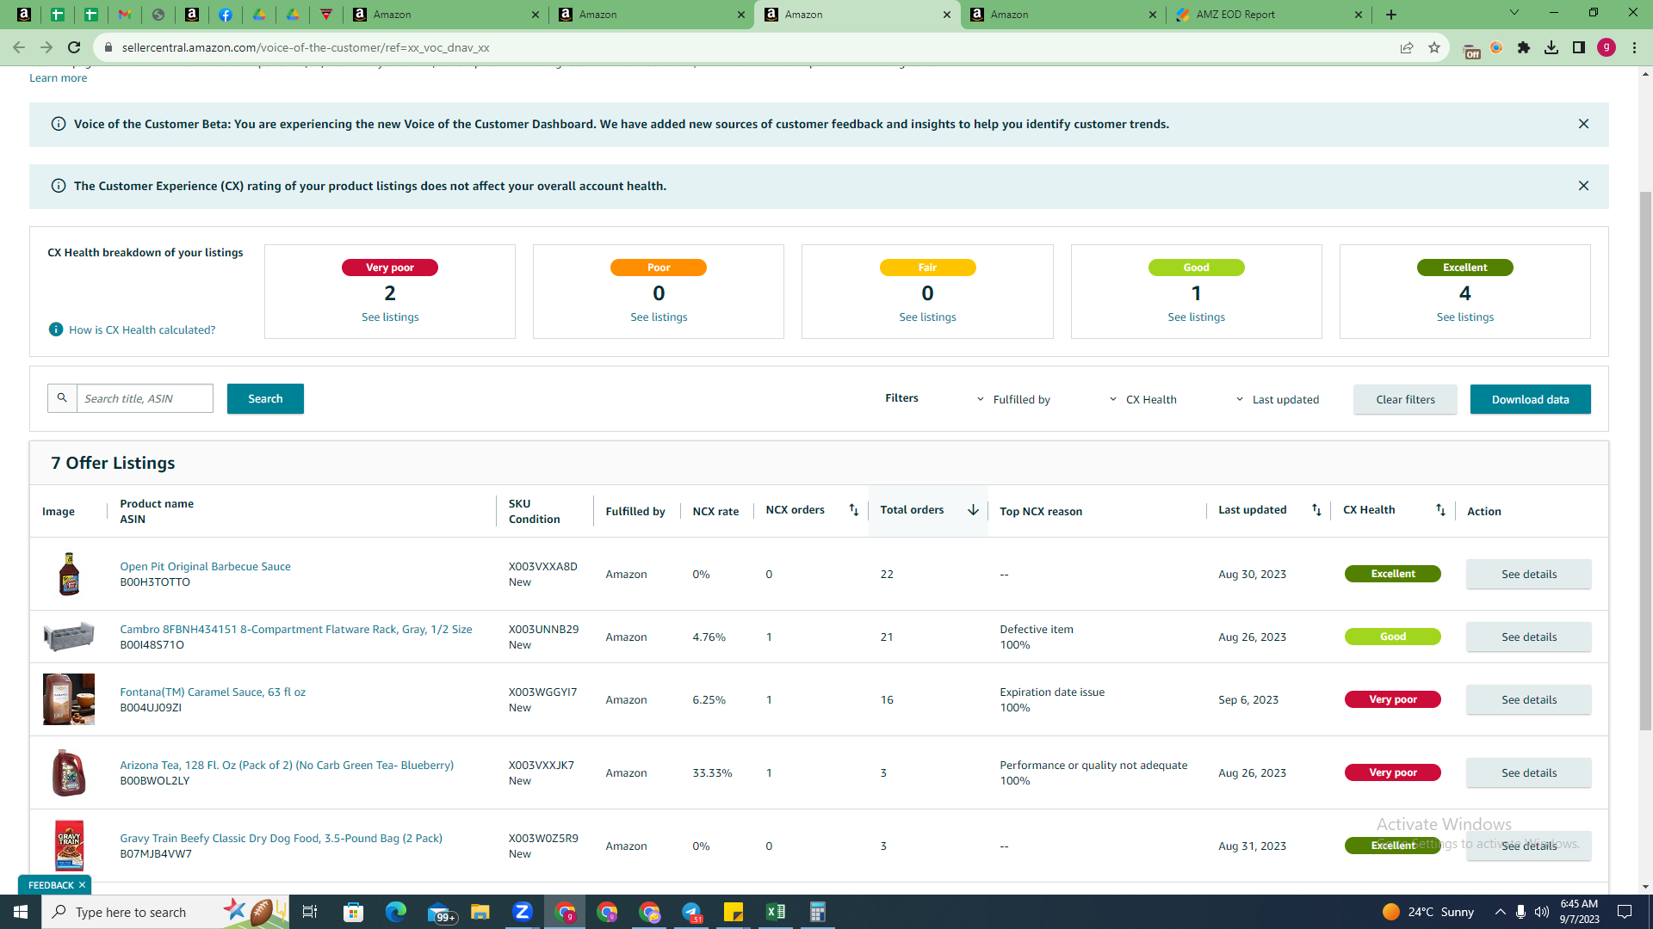The image size is (1653, 929).
Task: Click the Open Pit Barbecue Sauce thumbnail
Action: [x=69, y=574]
